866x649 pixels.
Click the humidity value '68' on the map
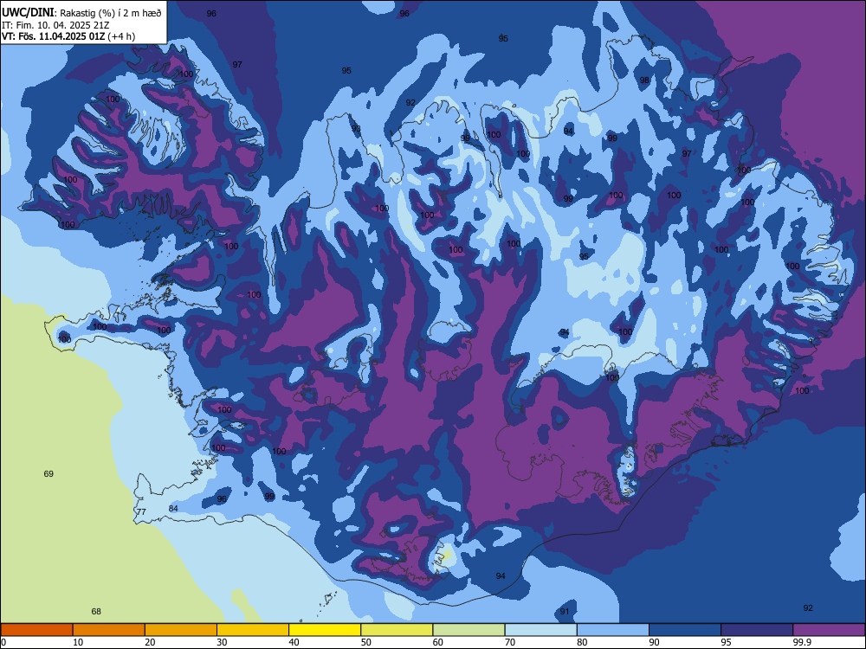click(x=96, y=612)
